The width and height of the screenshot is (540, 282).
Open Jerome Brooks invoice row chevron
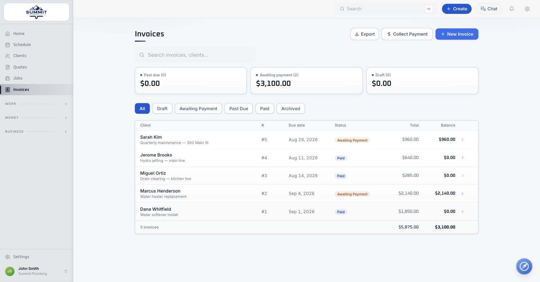point(462,158)
